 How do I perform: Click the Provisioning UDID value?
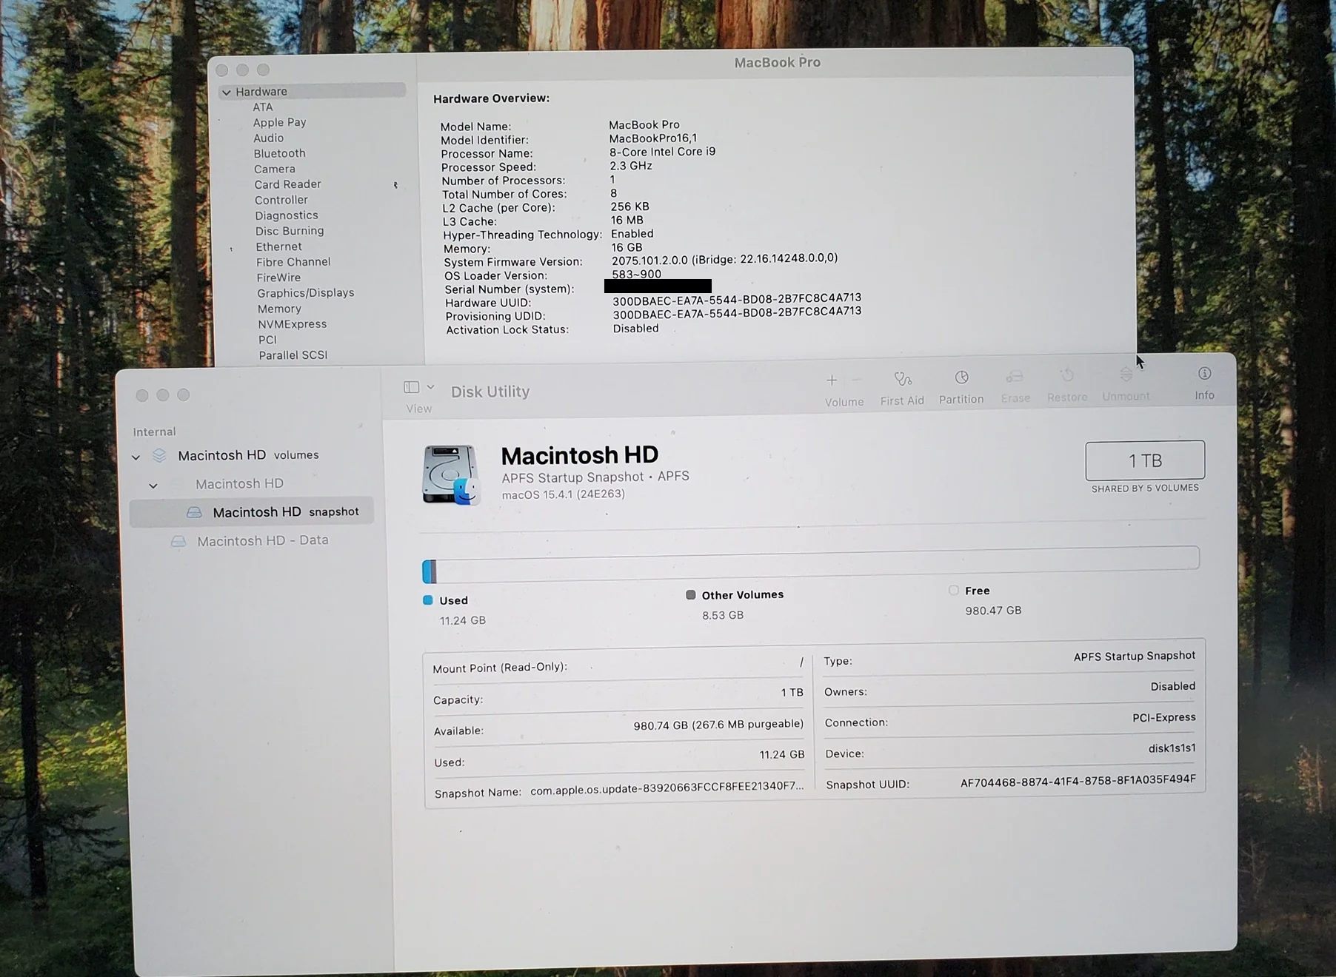point(737,312)
